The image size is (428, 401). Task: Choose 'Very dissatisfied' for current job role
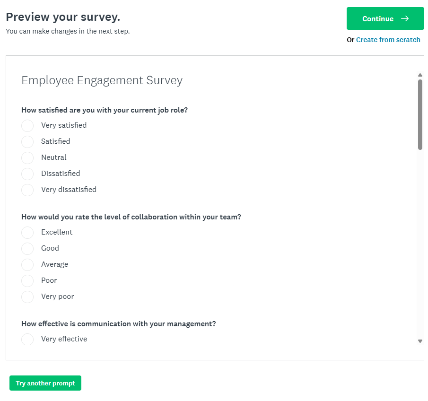coord(27,190)
